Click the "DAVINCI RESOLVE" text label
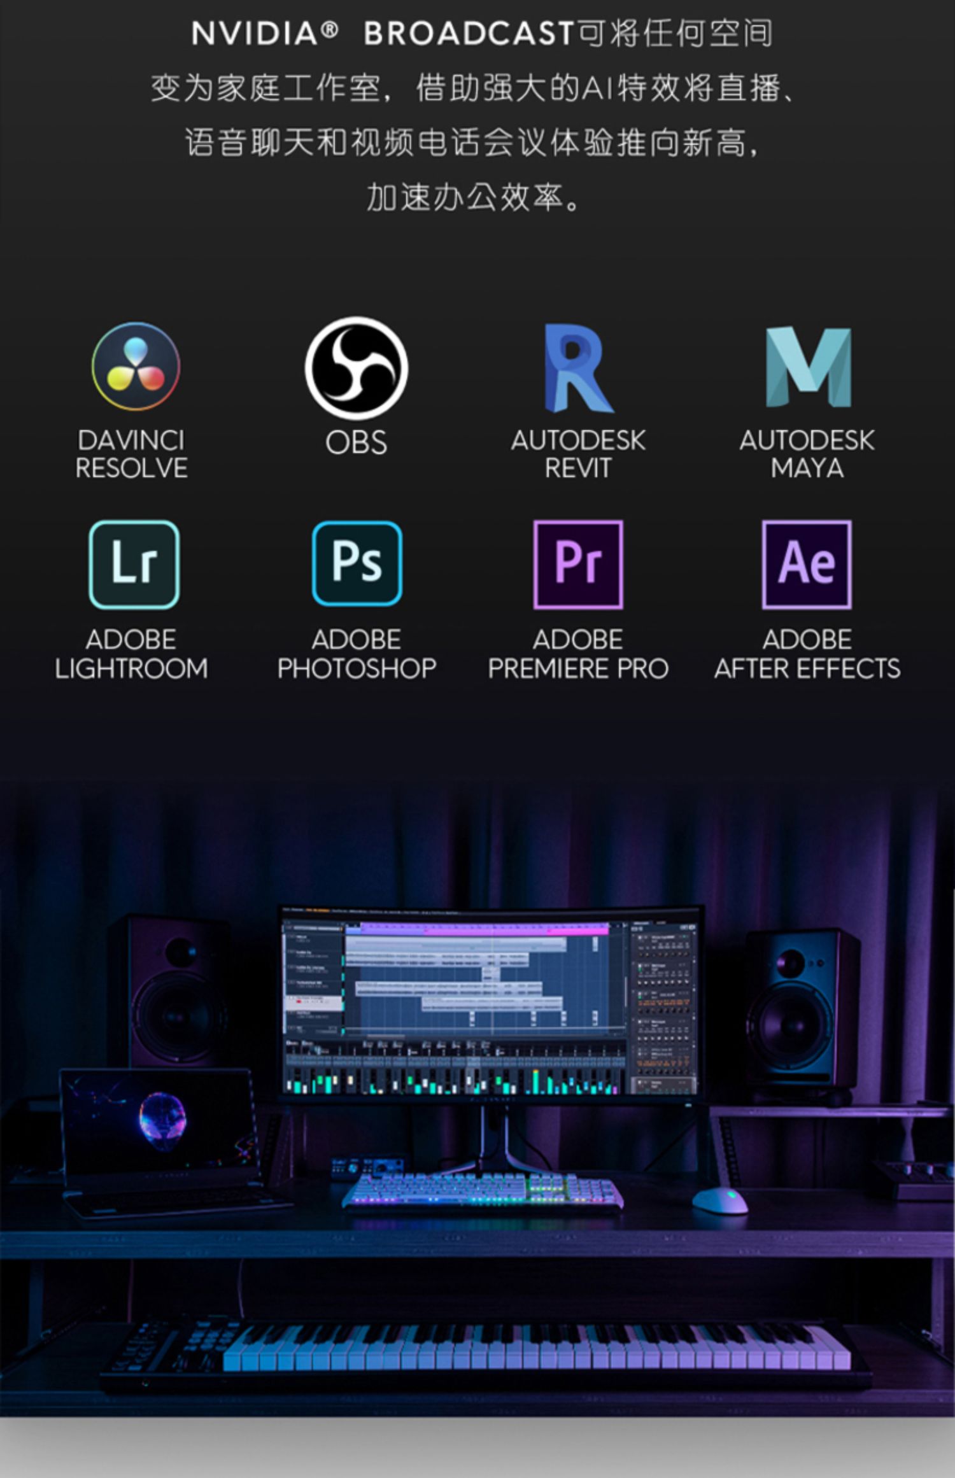Viewport: 955px width, 1478px height. tap(131, 454)
